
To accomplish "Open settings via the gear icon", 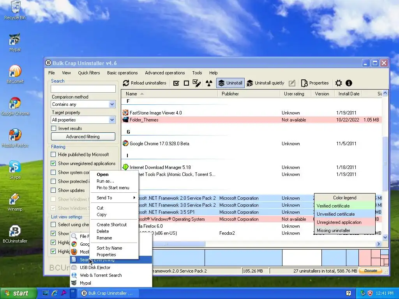I will [339, 83].
